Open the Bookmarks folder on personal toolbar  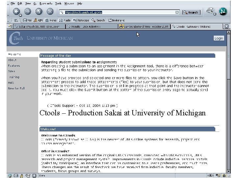pos(117,20)
